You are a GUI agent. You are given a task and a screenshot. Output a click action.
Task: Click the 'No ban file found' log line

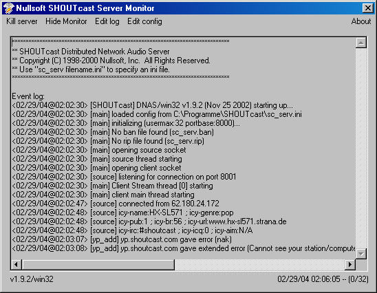point(113,132)
